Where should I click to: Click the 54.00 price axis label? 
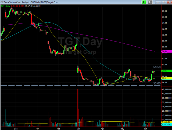(164, 82)
